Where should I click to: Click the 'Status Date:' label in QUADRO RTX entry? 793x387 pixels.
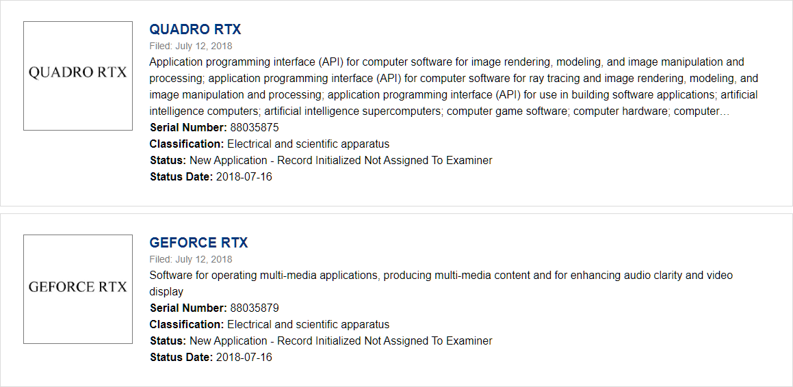point(181,176)
